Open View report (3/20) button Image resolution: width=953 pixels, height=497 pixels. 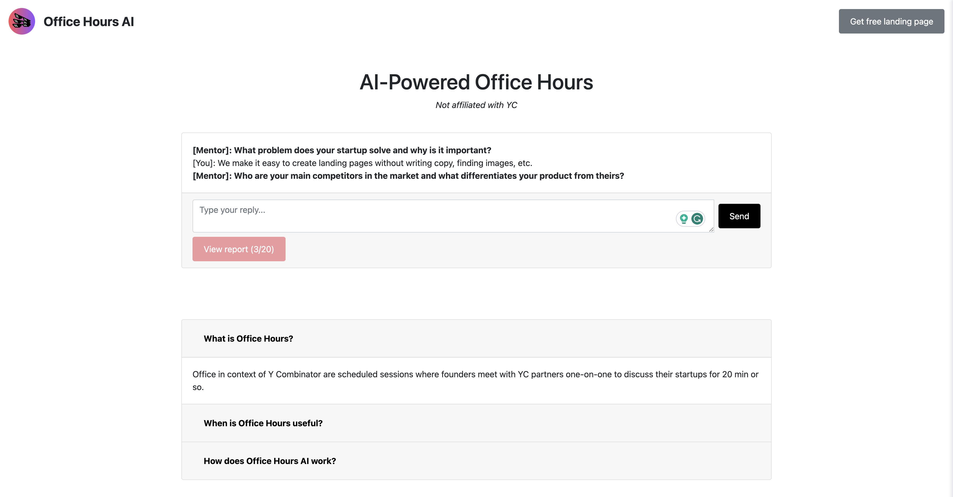tap(239, 249)
